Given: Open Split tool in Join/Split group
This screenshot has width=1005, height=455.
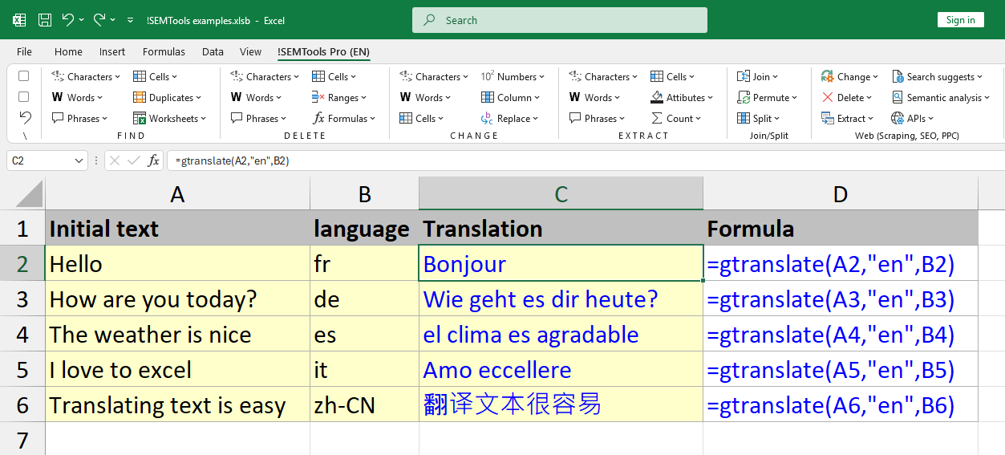Looking at the screenshot, I should point(758,119).
